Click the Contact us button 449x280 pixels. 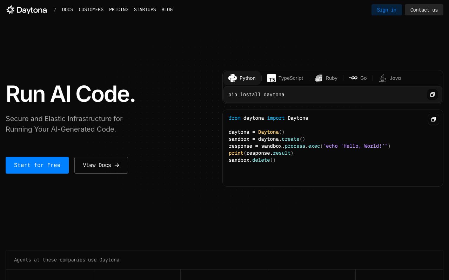tap(424, 10)
